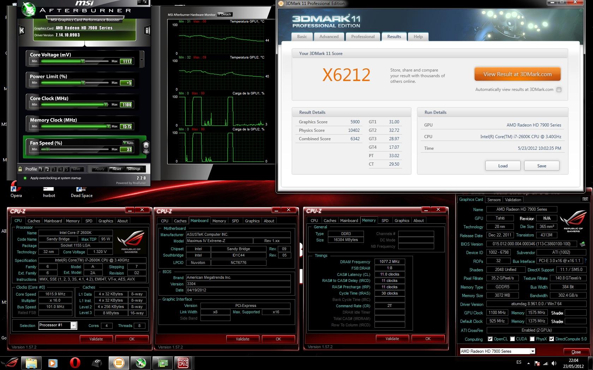This screenshot has width=593, height=370.
Task: Switch to Caches tab in the CPU-Z CPU window
Action: pos(34,221)
